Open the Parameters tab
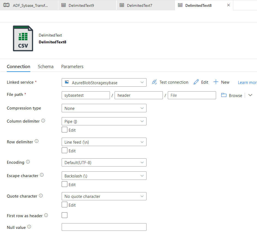Screen dimensions: 257x239 click(72, 66)
